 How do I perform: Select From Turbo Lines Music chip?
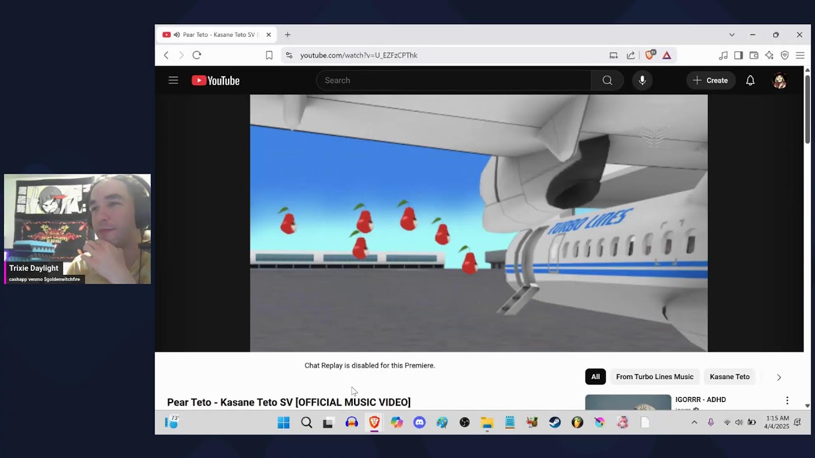click(x=655, y=377)
